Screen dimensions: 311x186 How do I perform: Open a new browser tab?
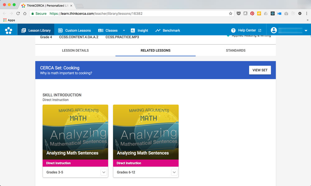pos(80,6)
